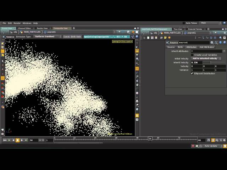Image resolution: width=227 pixels, height=170 pixels.
Task: Step back one frame
Action: (x=9, y=140)
